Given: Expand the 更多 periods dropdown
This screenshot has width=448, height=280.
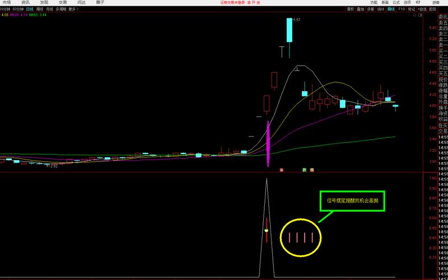Looking at the screenshot, I should (x=73, y=10).
